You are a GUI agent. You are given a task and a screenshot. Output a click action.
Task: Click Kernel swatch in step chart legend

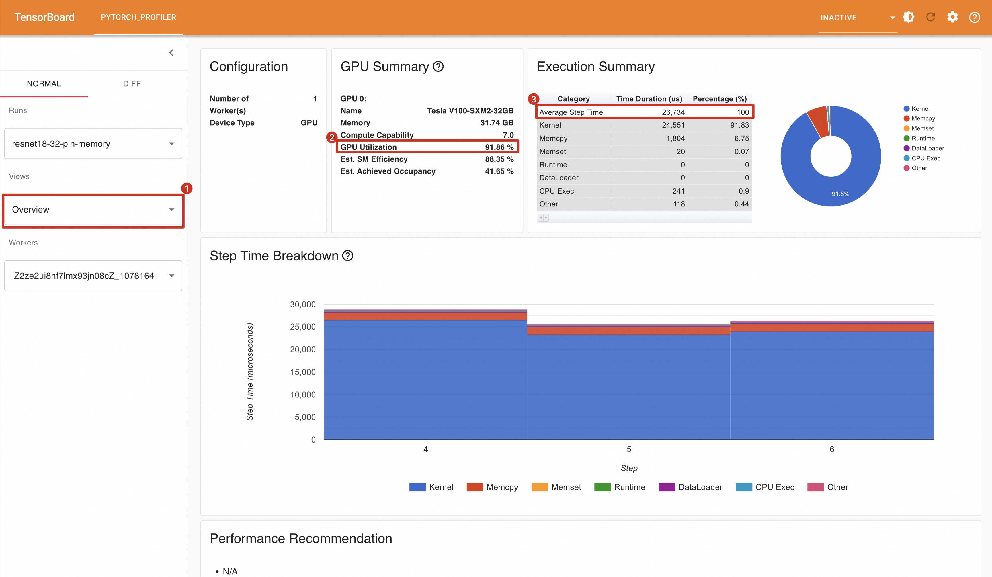coord(417,487)
